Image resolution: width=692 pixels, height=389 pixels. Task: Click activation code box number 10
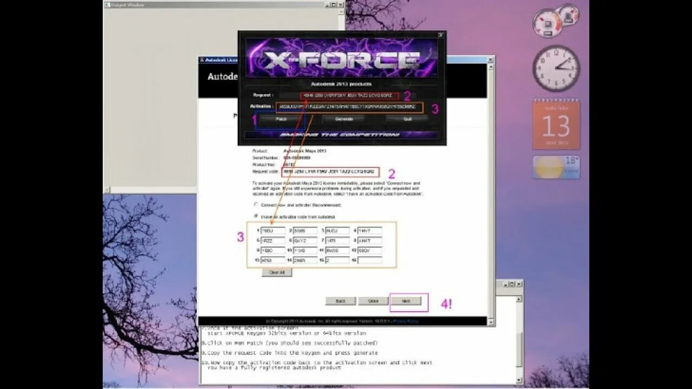(305, 251)
